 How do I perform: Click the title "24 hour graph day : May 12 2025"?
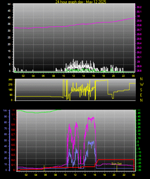pyautogui.click(x=81, y=2)
